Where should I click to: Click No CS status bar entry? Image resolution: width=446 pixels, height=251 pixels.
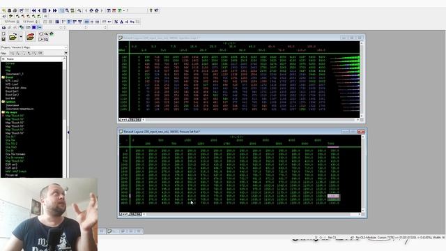click(x=332, y=237)
